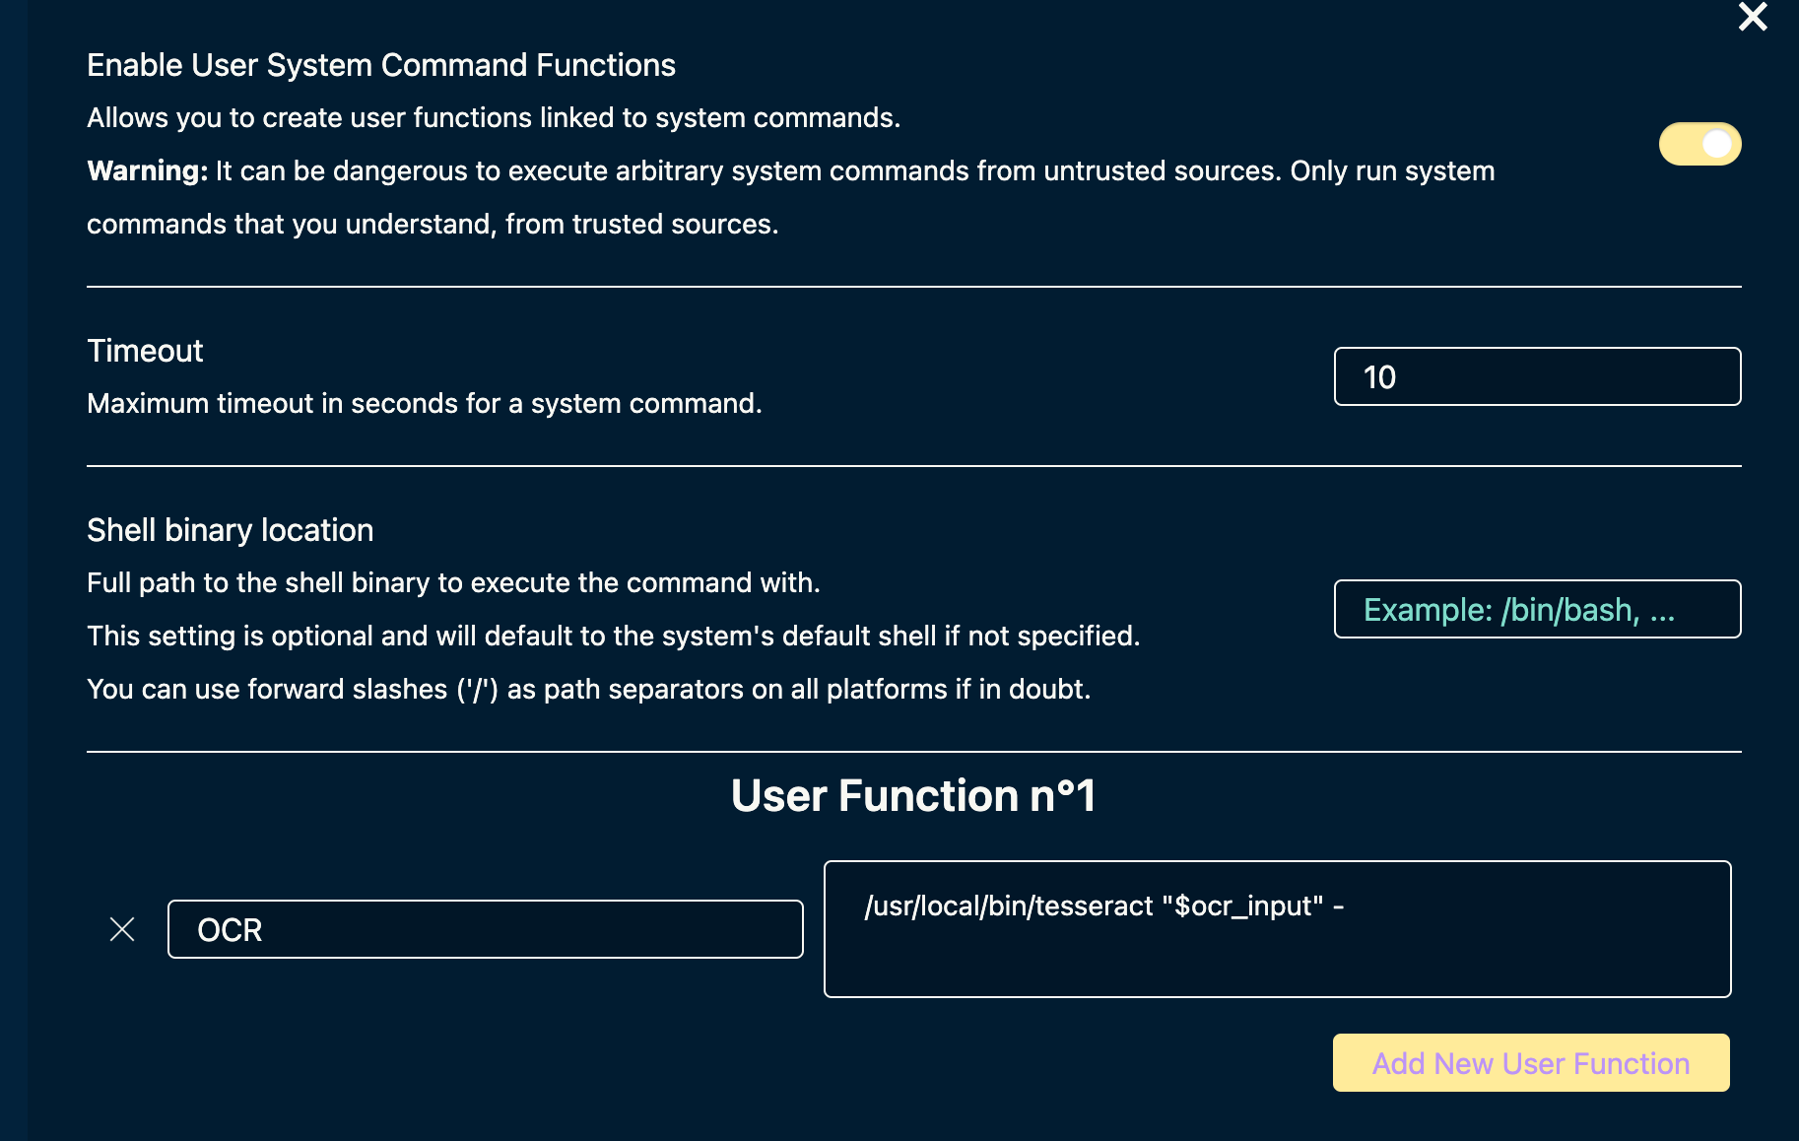Disable the Enable User System Command Functions toggle
The image size is (1799, 1141).
pos(1699,144)
